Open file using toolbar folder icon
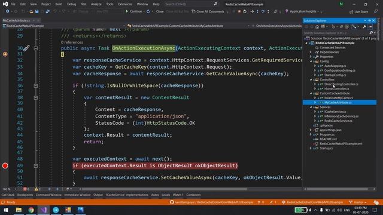The height and width of the screenshot is (215, 383). click(x=31, y=11)
